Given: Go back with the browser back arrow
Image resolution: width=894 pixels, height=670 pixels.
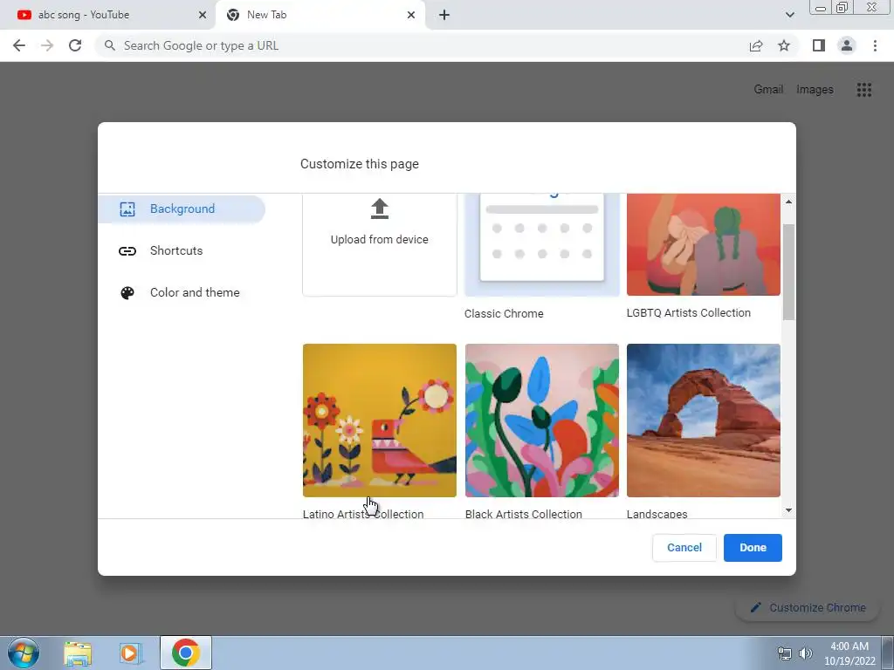Looking at the screenshot, I should [x=19, y=45].
